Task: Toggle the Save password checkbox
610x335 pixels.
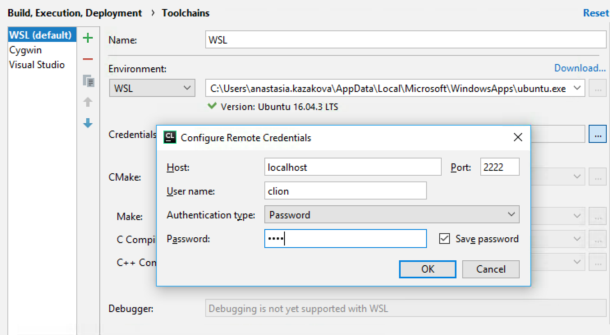Action: pyautogui.click(x=445, y=239)
